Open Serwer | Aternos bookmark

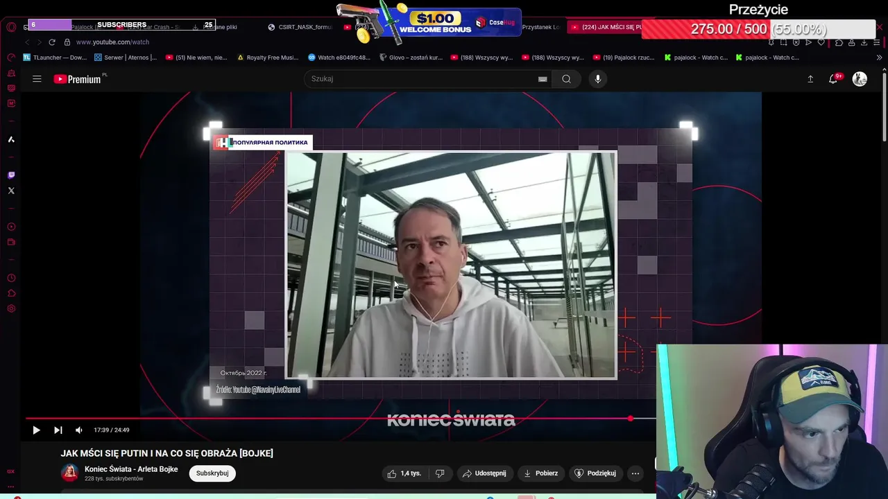coord(126,58)
